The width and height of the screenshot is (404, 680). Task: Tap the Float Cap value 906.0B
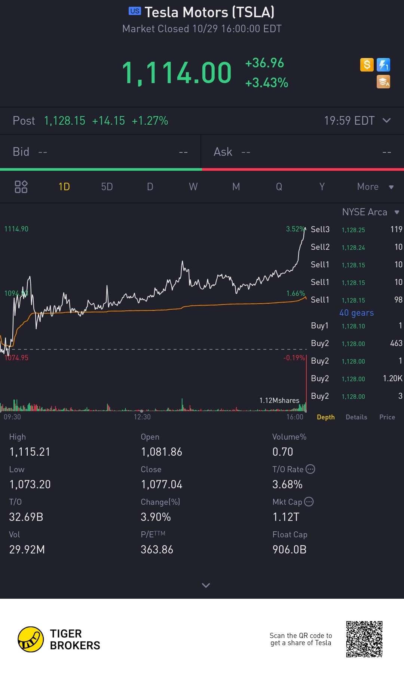[x=290, y=550]
